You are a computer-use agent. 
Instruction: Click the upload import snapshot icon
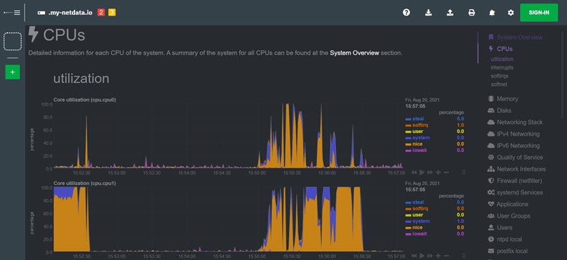(x=450, y=13)
